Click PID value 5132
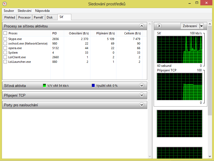This screenshot has height=161, width=214. [56, 48]
